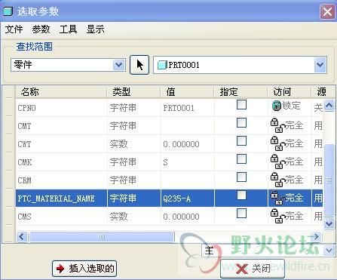This screenshot has width=337, height=280.
Task: Toggle the 指定 checkbox for CWT
Action: 241,141
